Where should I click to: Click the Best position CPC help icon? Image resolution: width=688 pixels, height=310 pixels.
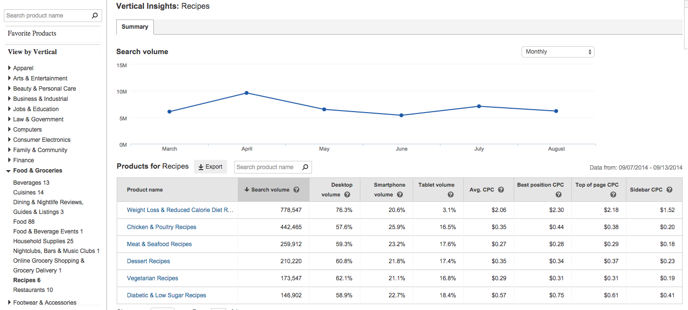558,194
